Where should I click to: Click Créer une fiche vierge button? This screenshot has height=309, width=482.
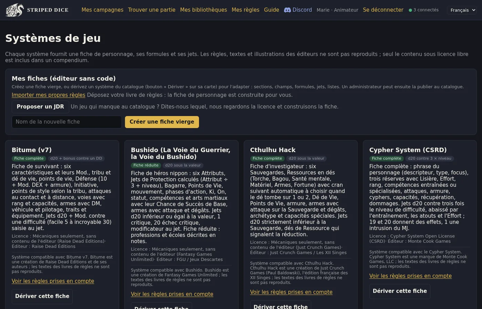(x=162, y=122)
